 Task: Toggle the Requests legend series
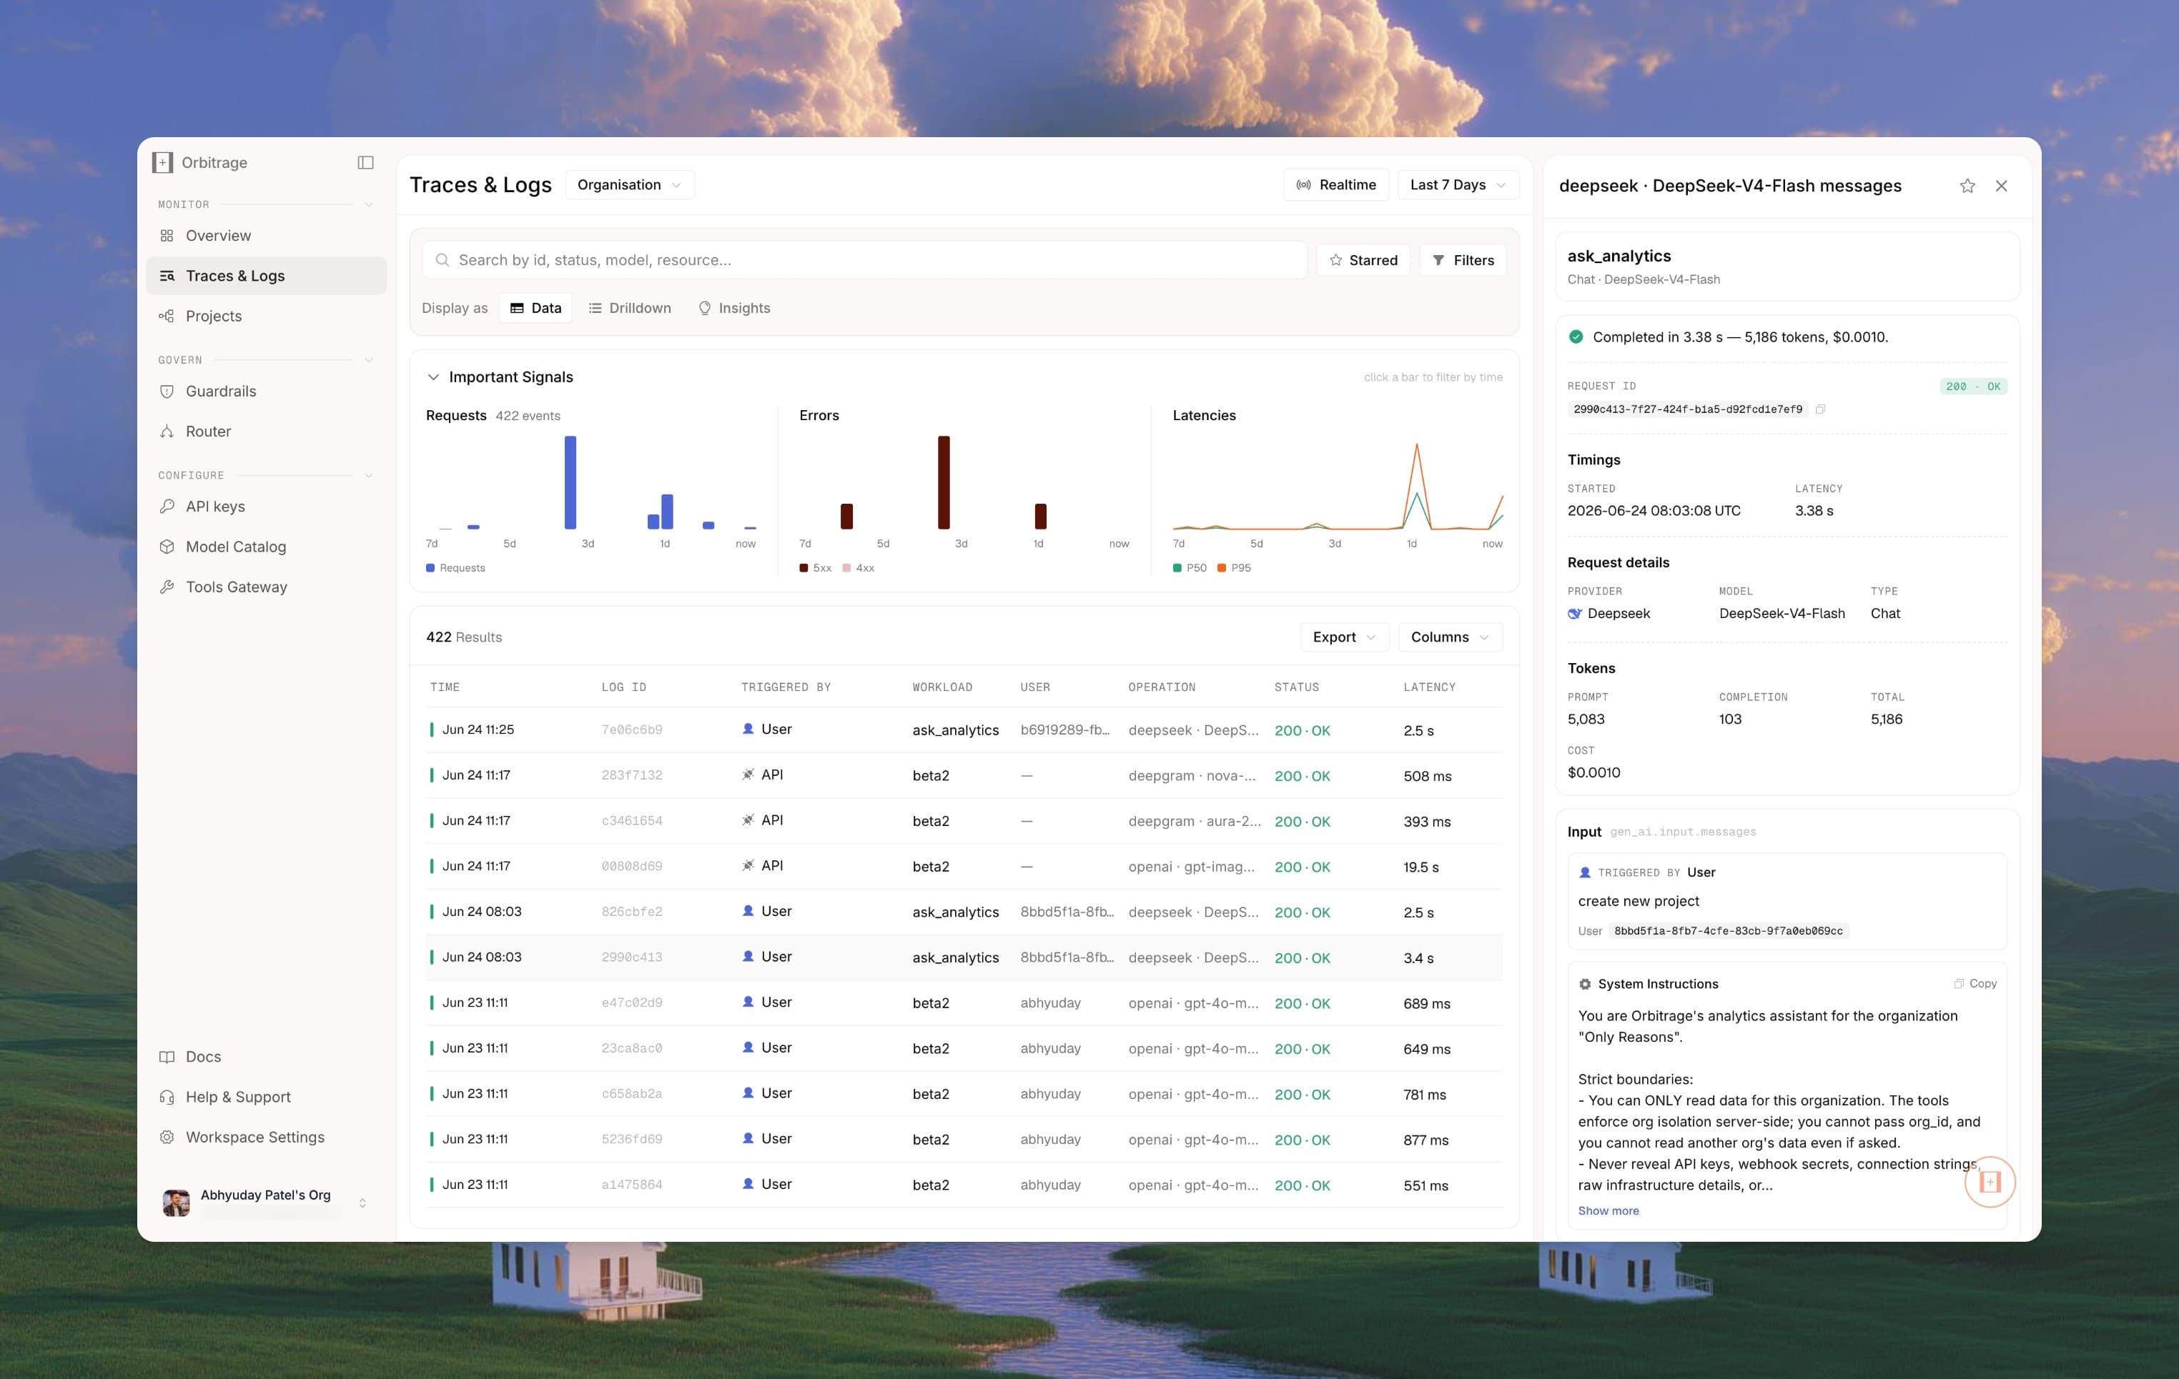455,568
